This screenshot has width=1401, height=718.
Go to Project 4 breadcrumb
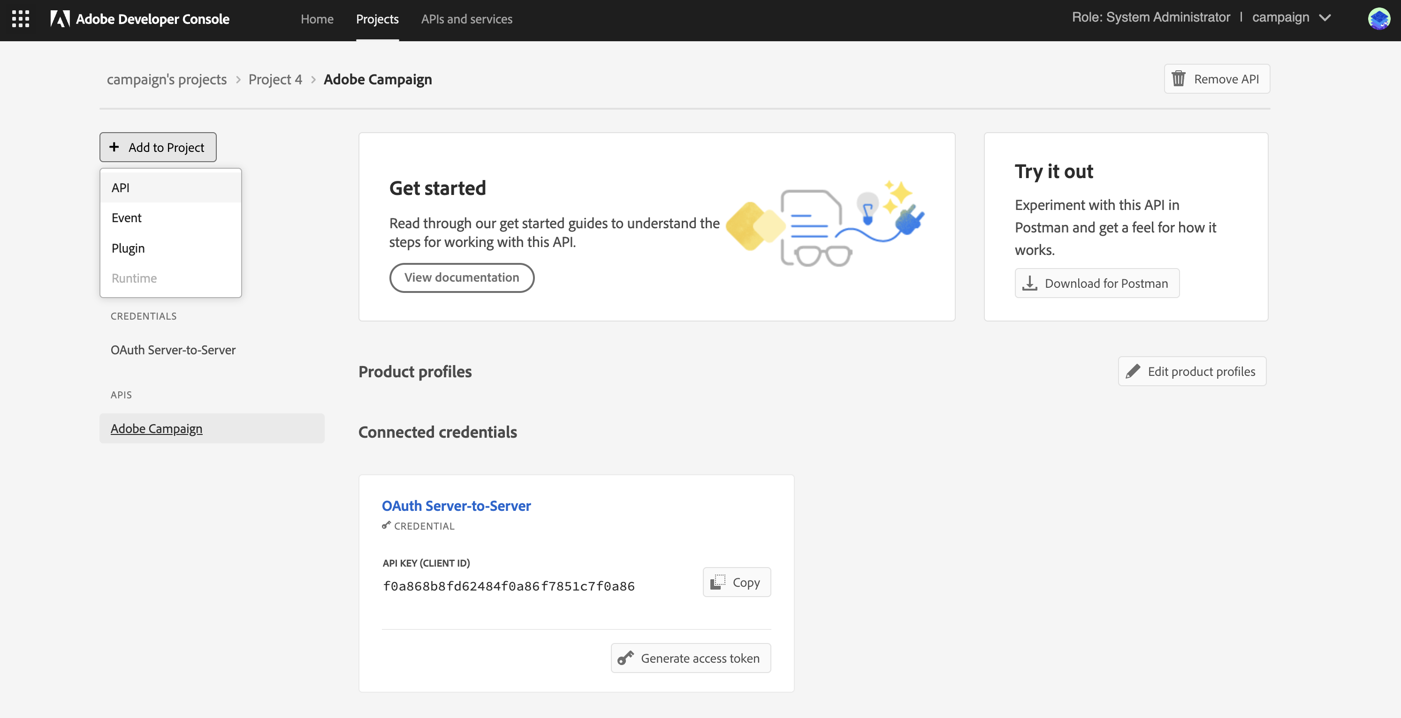pyautogui.click(x=275, y=79)
